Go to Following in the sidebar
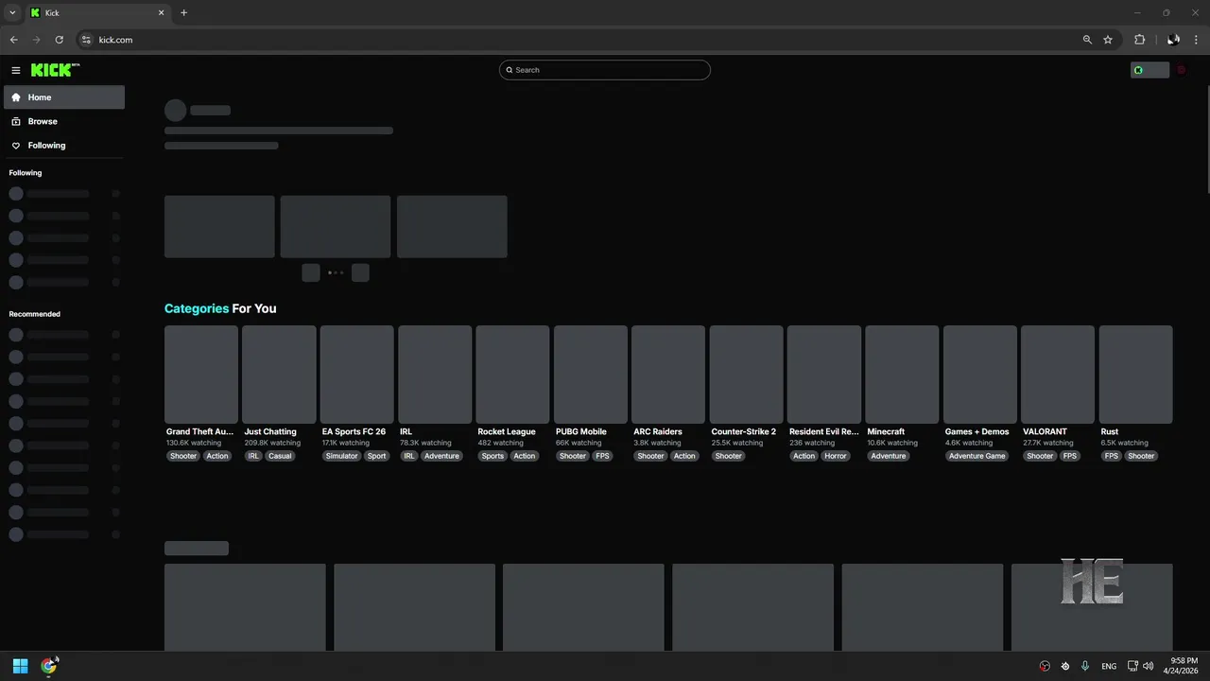The height and width of the screenshot is (681, 1210). (64, 146)
